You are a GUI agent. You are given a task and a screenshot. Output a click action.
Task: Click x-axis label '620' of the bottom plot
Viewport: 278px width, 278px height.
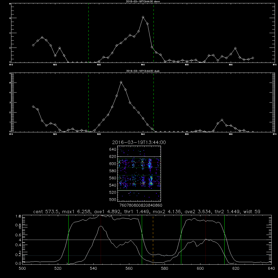pos(236,269)
